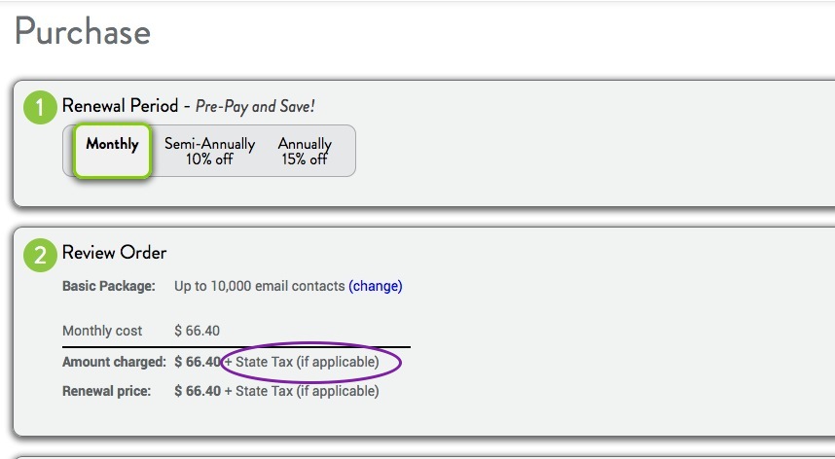Select the Monthly renewal period option

[x=112, y=151]
